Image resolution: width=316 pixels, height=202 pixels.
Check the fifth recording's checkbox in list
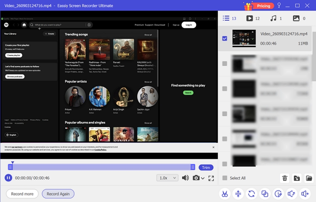coord(225,139)
